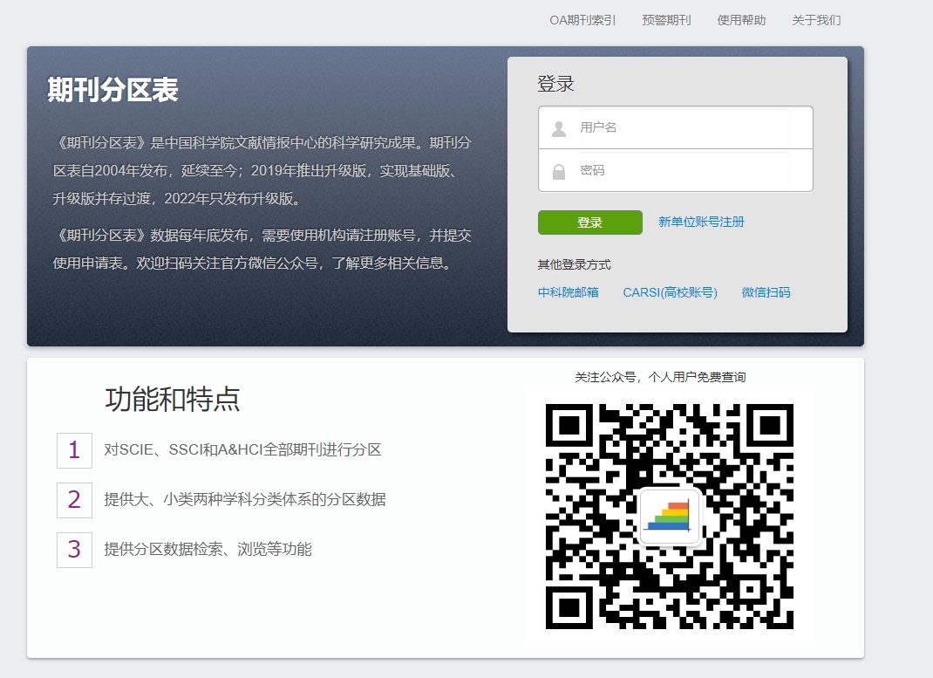Click the number 3 feature box
933x678 pixels.
pyautogui.click(x=74, y=550)
